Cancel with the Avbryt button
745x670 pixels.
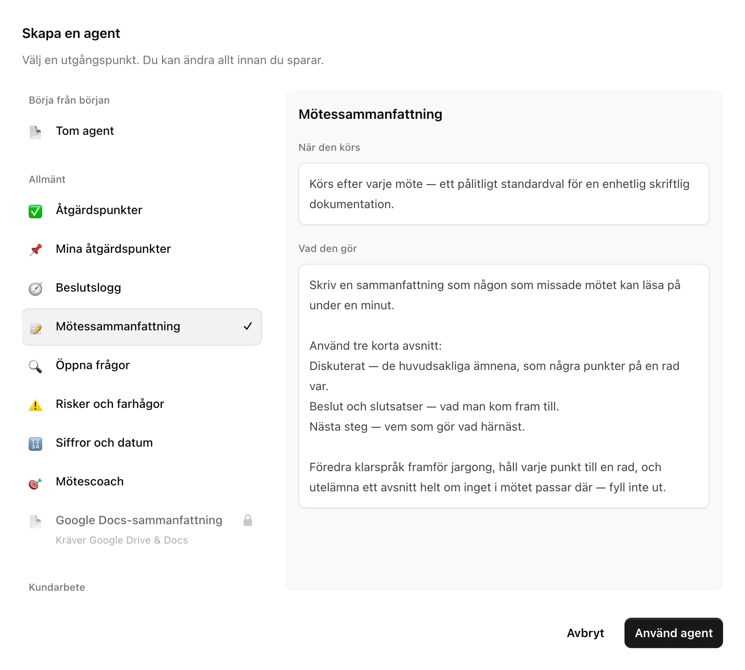click(585, 633)
